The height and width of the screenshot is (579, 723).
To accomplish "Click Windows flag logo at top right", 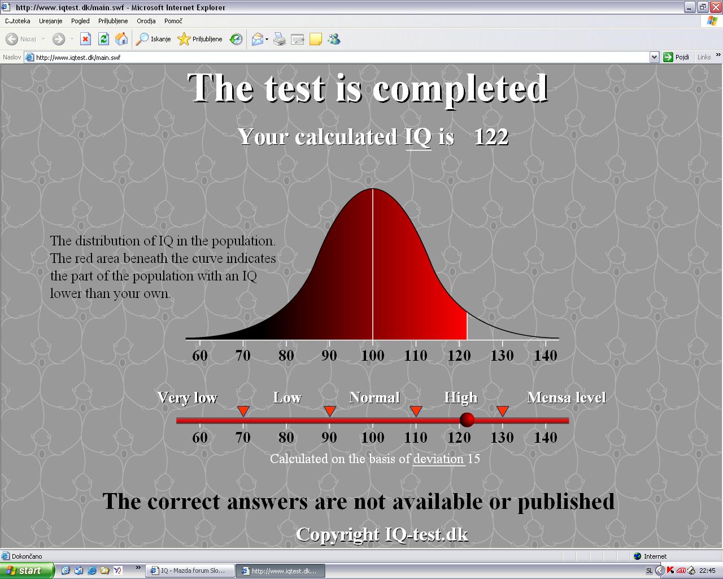I will click(712, 21).
